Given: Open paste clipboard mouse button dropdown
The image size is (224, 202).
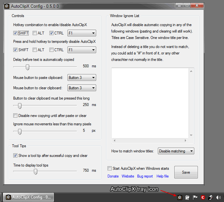Looking at the screenshot, I should (x=82, y=78).
